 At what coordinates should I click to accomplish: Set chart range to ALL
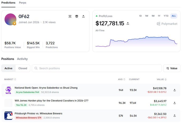tap(174, 16)
